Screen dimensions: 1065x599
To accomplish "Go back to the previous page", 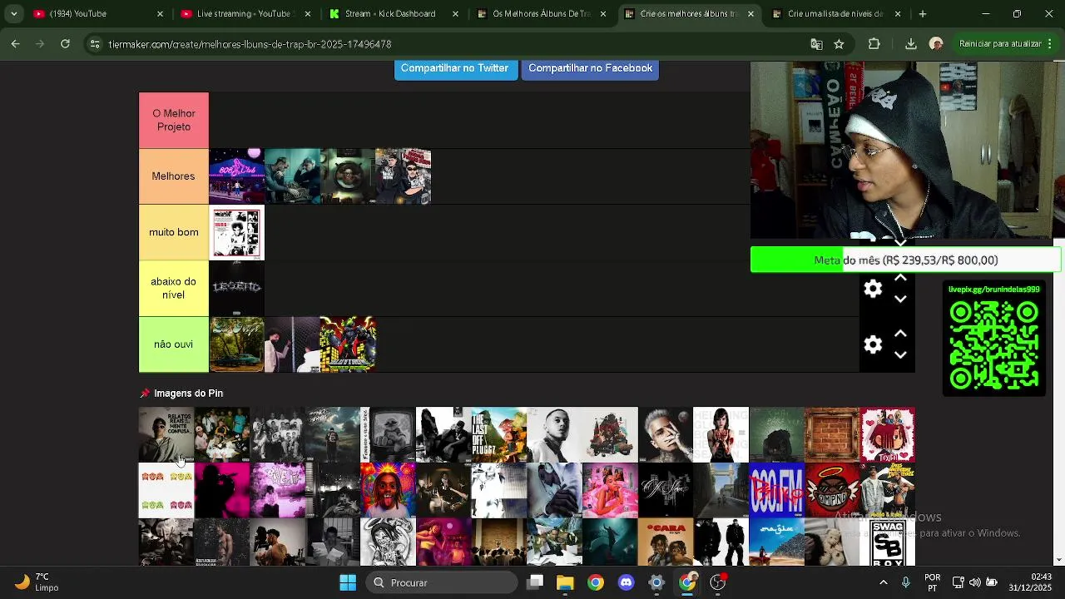I will tap(16, 43).
